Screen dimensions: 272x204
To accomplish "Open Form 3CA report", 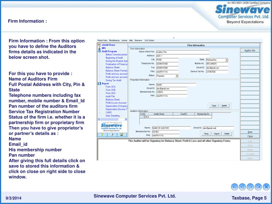I will [x=110, y=87].
